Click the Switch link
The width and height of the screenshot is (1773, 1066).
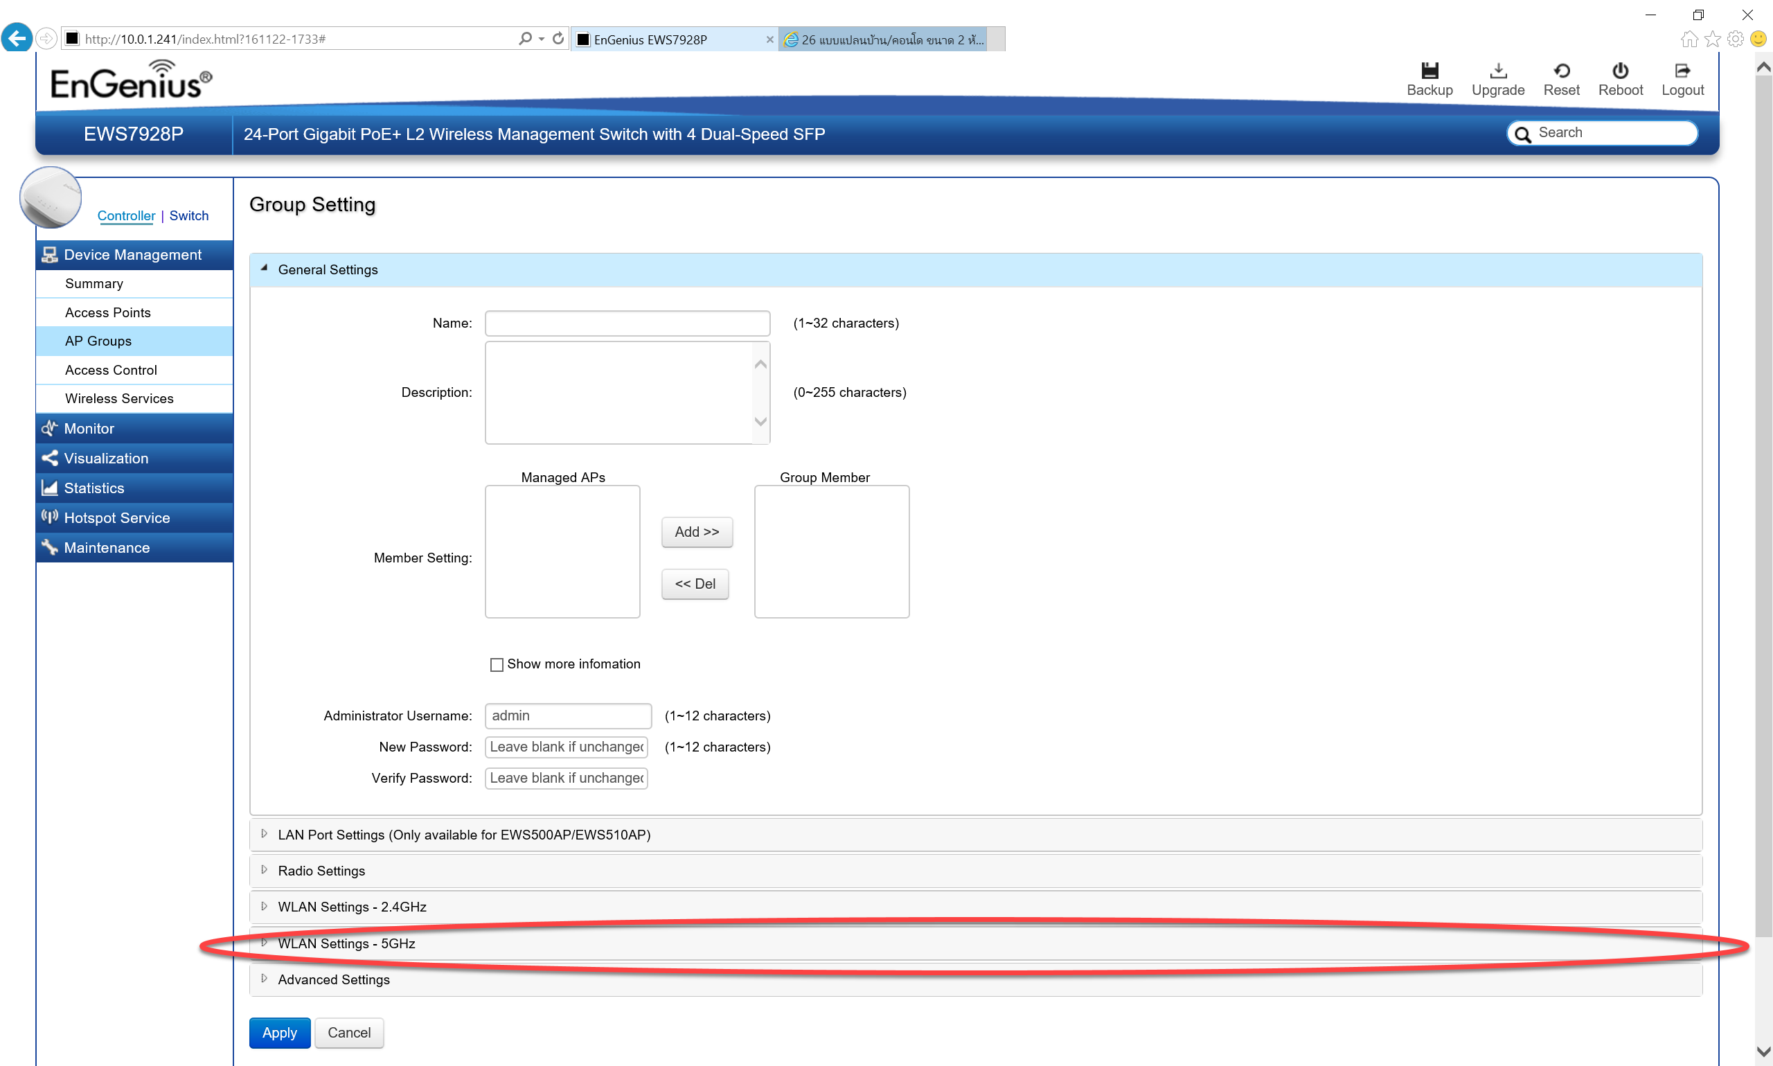click(x=189, y=215)
